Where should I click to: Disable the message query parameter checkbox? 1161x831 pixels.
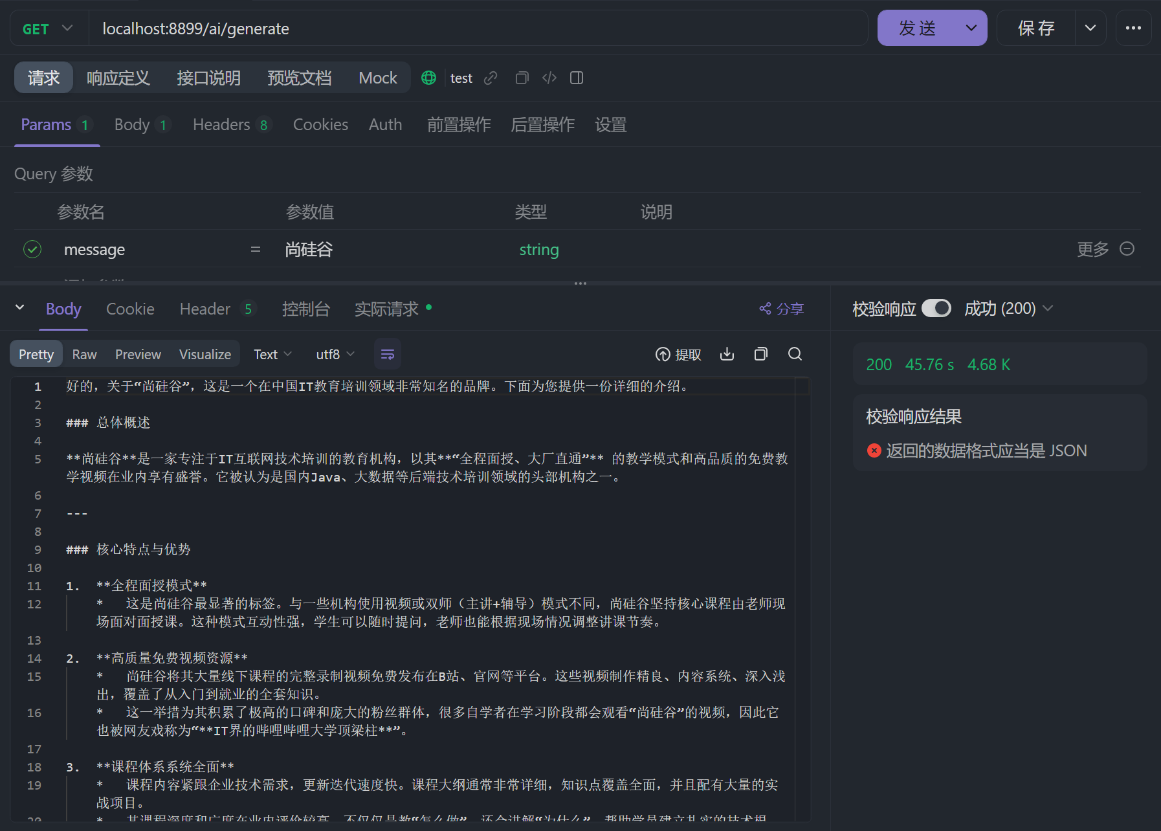click(32, 249)
